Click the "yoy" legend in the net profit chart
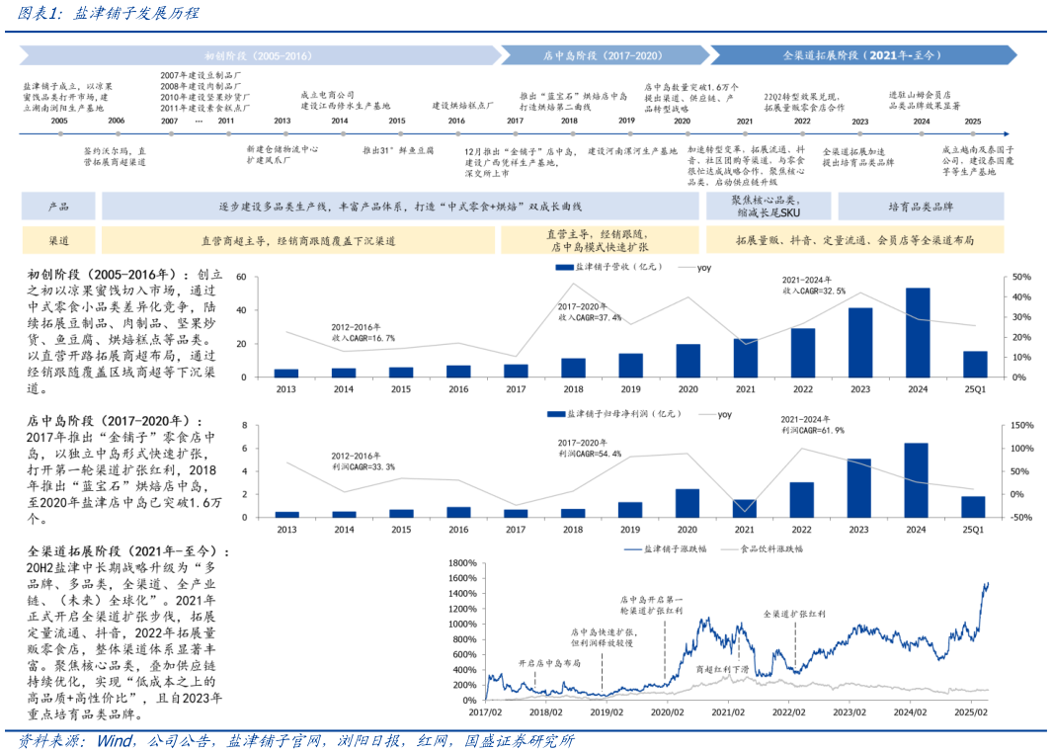Image resolution: width=1052 pixels, height=754 pixels. pyautogui.click(x=715, y=414)
